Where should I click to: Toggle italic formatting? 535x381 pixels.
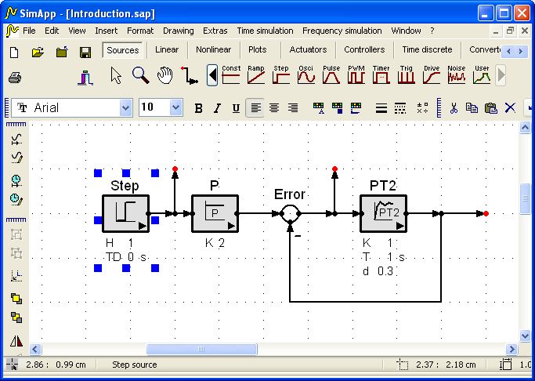point(217,108)
